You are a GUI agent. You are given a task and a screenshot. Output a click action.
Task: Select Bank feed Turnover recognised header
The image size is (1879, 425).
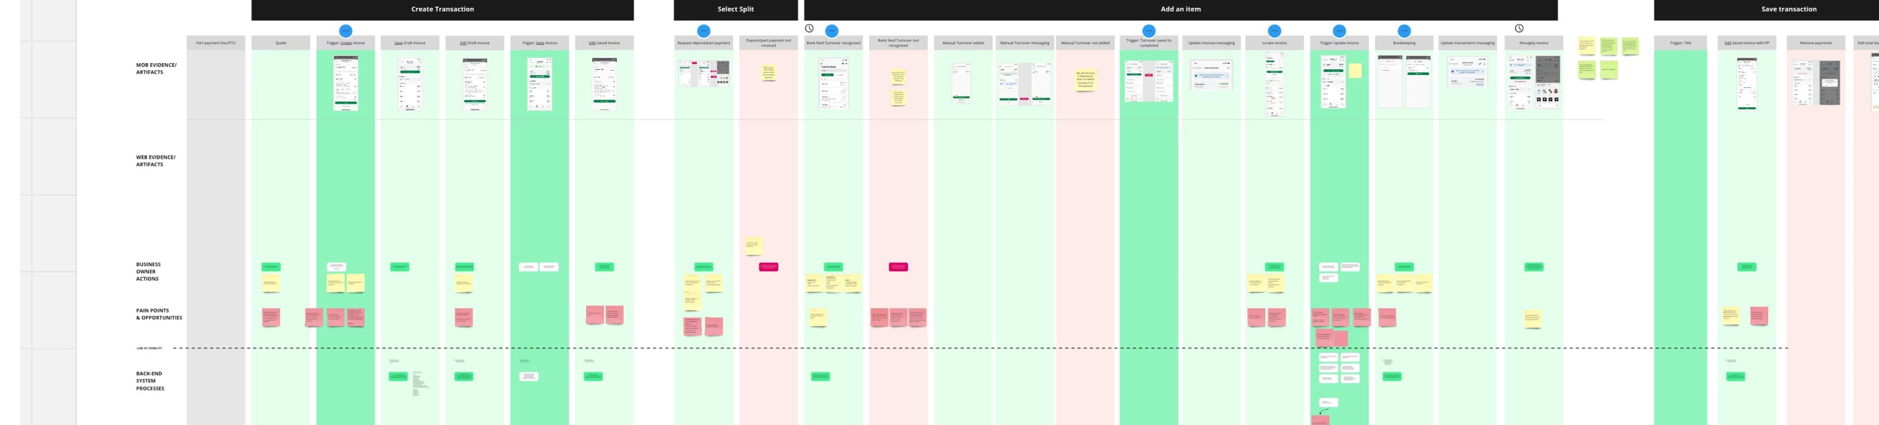833,43
